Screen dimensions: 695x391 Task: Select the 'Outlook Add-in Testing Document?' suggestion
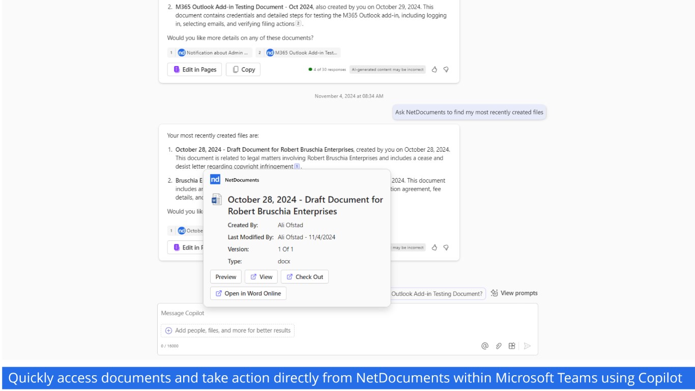(438, 294)
